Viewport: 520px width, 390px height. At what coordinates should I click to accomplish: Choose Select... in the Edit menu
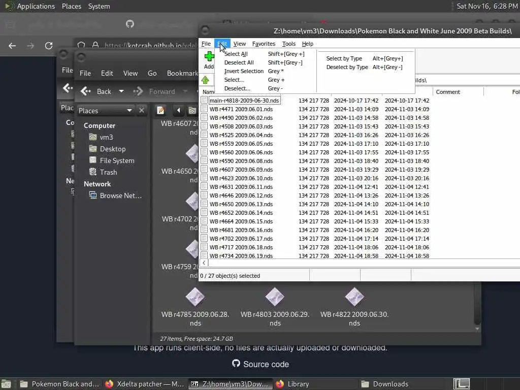234,80
